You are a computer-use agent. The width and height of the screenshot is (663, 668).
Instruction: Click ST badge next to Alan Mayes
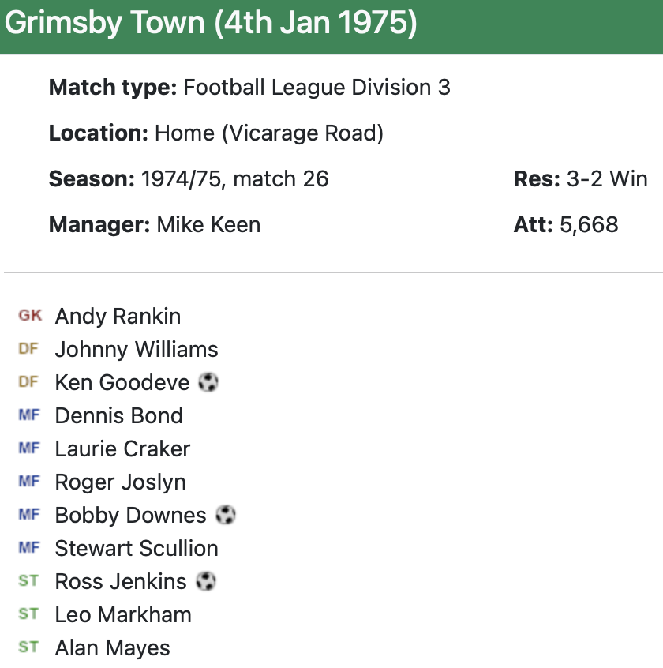pos(28,647)
